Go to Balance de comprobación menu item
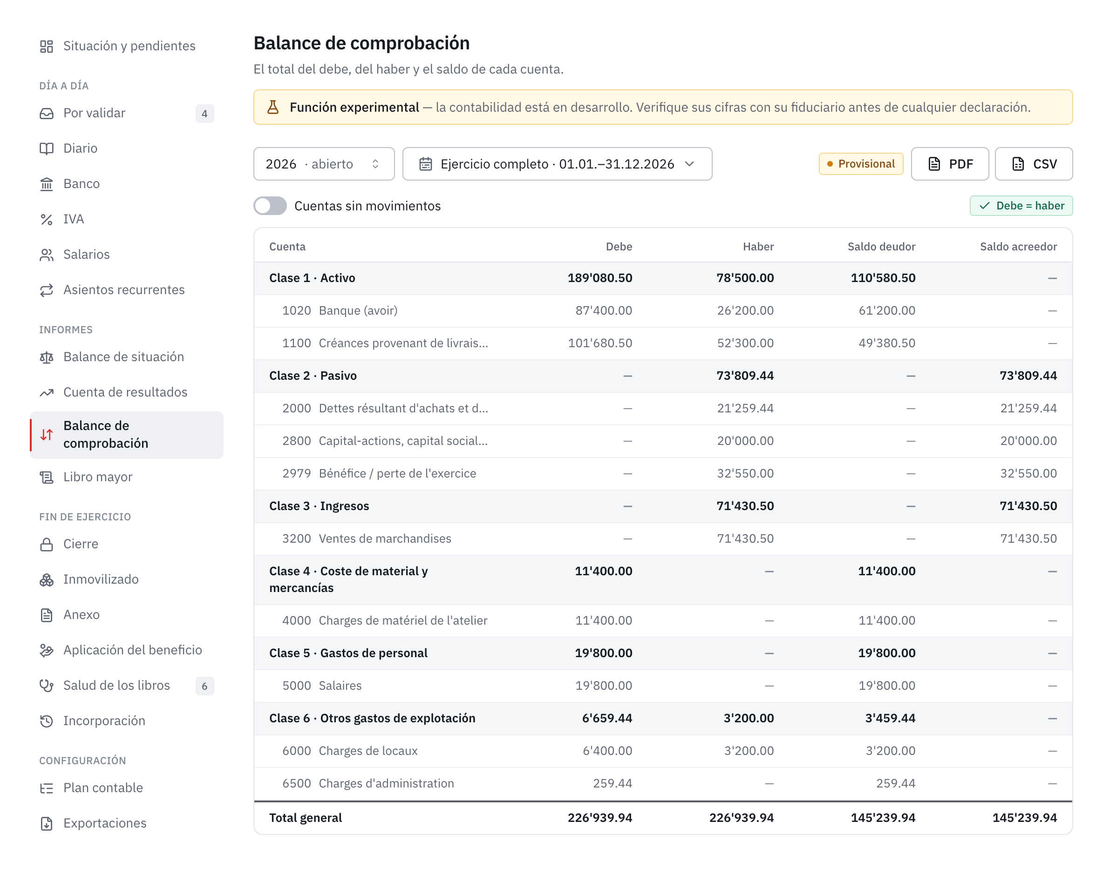Screen dimensions: 1103x888 click(x=126, y=435)
